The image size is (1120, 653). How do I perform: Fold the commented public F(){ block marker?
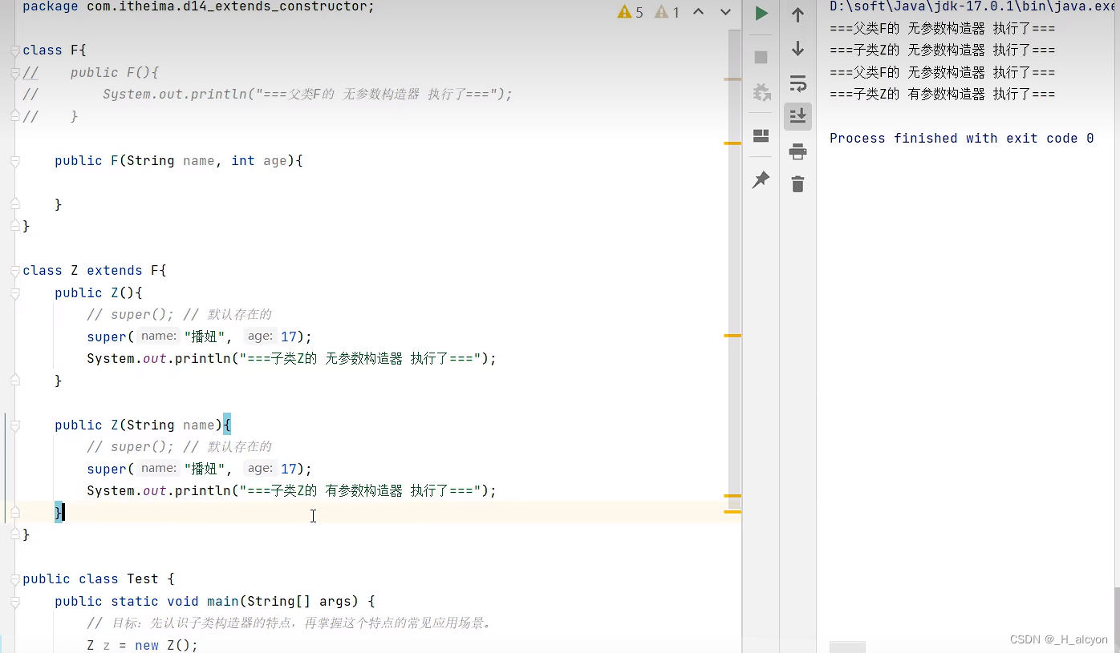(x=15, y=73)
